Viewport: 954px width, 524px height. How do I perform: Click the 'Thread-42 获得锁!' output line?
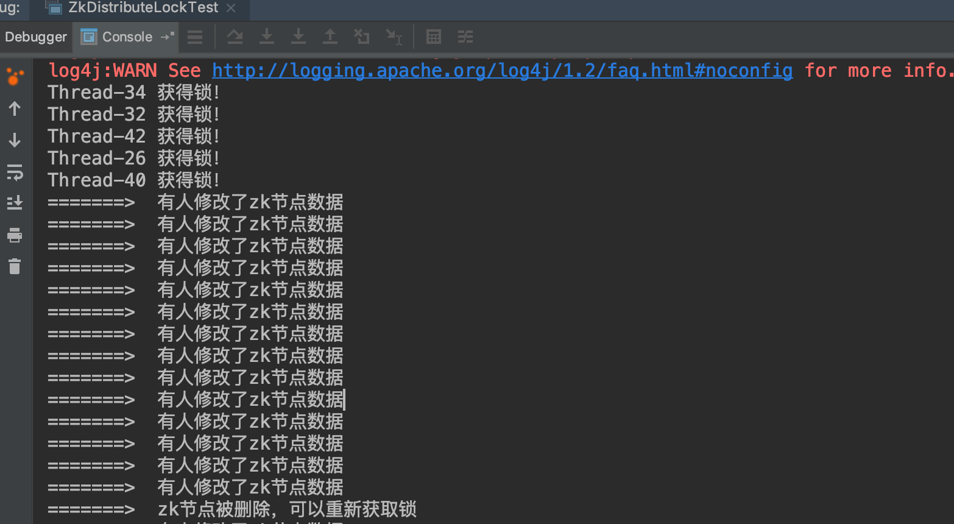click(x=133, y=136)
